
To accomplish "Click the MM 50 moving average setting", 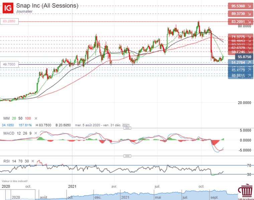I will (20, 118).
